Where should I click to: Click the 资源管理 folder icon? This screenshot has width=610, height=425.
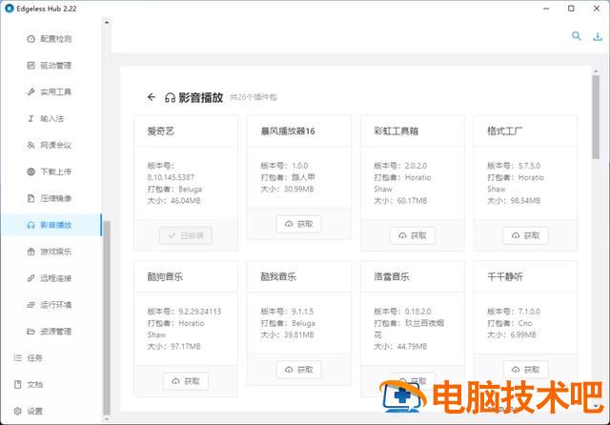(x=31, y=332)
